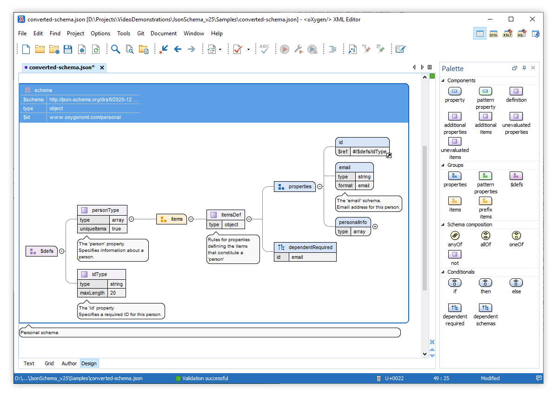Switch to the Grid editing mode tab

(49, 363)
